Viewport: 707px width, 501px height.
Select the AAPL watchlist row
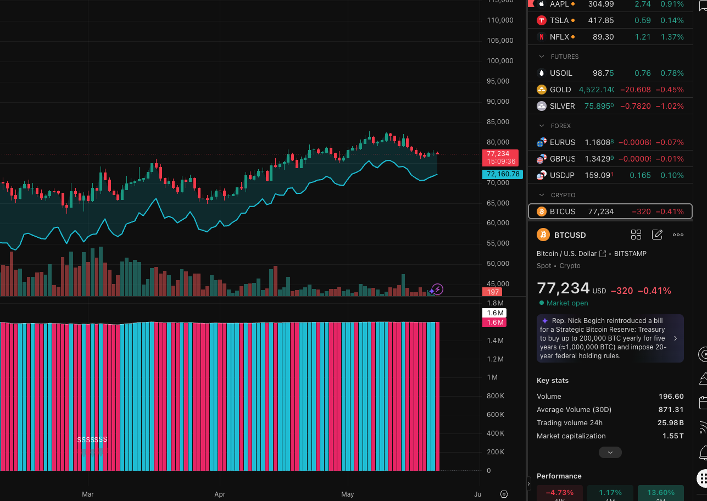pyautogui.click(x=610, y=4)
